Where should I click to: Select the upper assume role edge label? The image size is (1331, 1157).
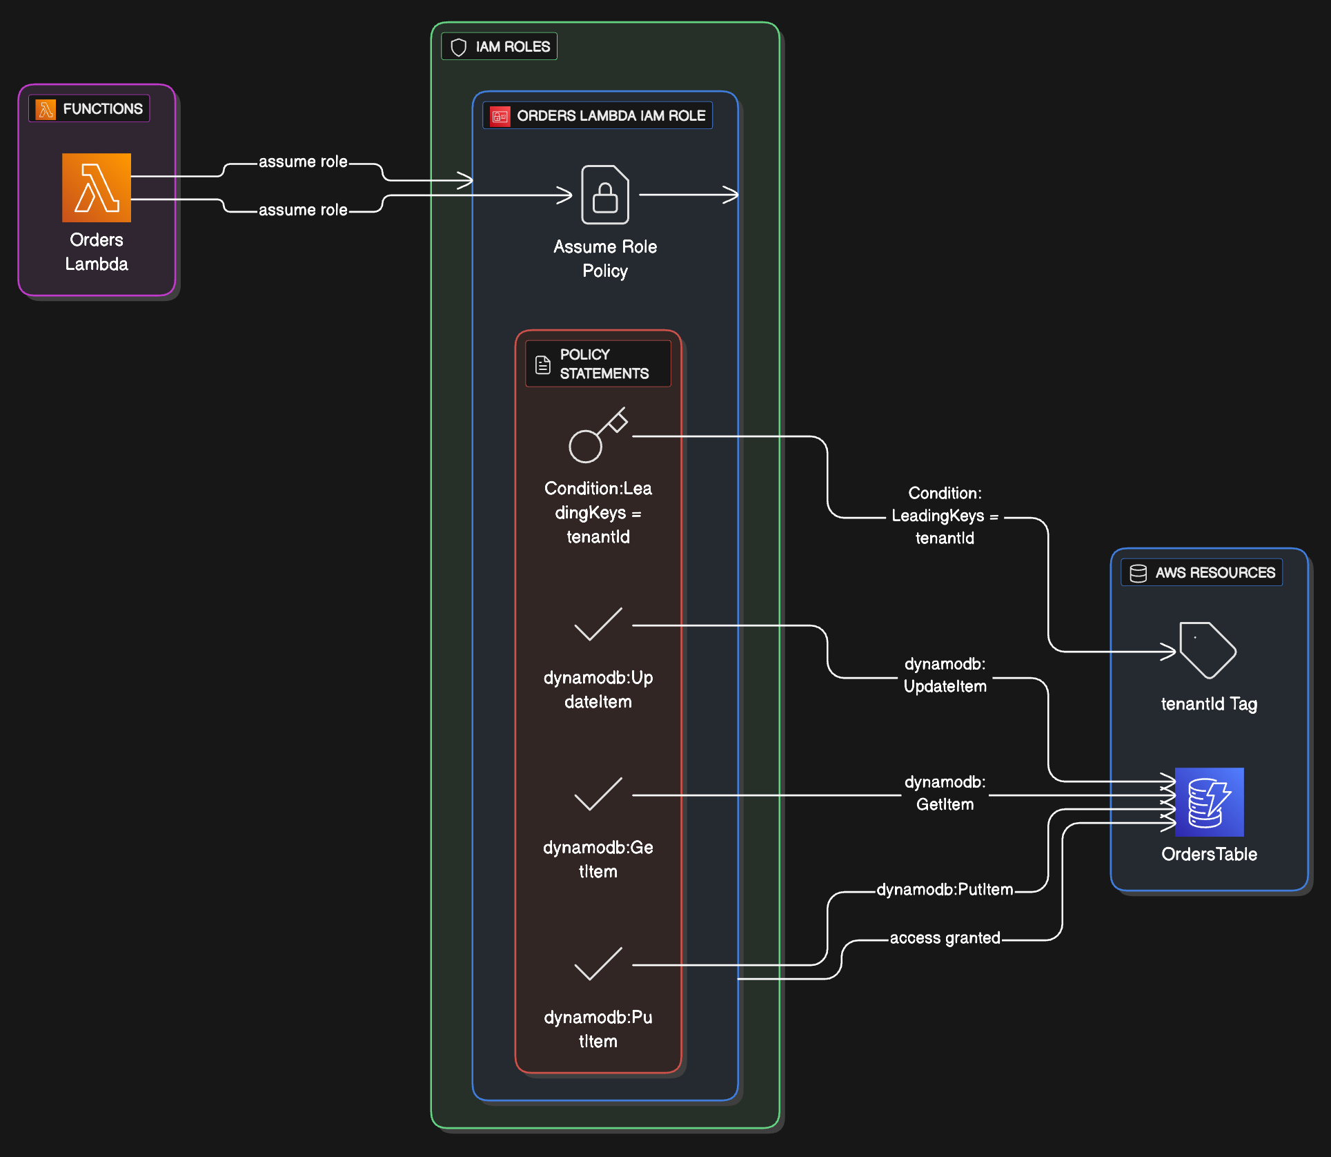coord(303,162)
